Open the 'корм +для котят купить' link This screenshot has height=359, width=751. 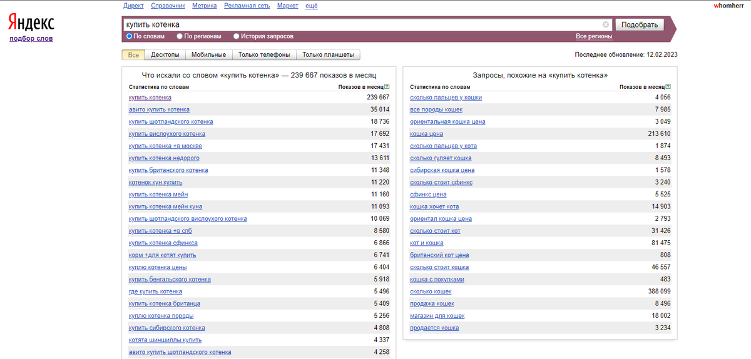coord(163,255)
